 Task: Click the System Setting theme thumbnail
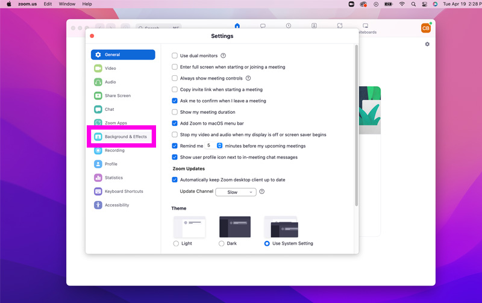click(281, 226)
